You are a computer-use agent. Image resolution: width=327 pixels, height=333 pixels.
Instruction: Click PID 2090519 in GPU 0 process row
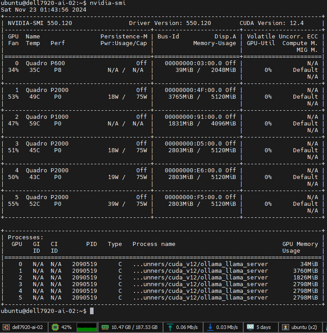click(x=85, y=264)
